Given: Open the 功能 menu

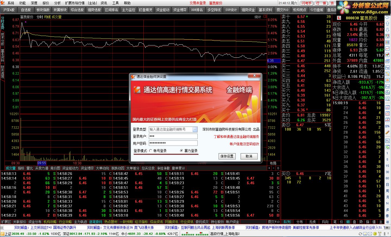Looking at the screenshot, I should point(23,3).
